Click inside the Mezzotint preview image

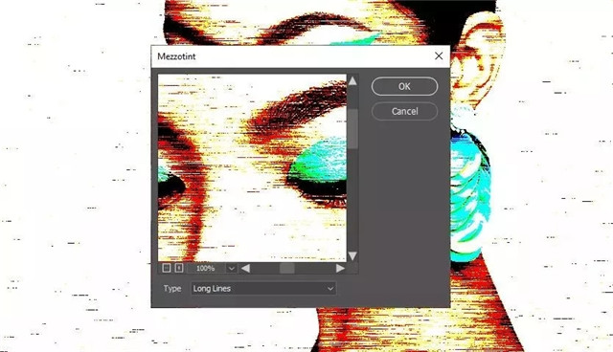(x=252, y=167)
